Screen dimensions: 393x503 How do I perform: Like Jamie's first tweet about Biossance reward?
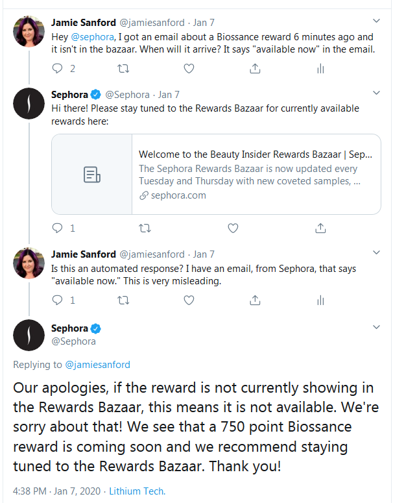tap(189, 68)
